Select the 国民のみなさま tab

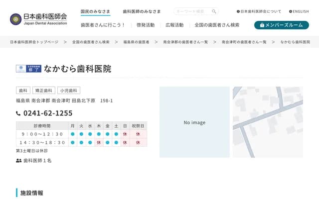(x=96, y=11)
